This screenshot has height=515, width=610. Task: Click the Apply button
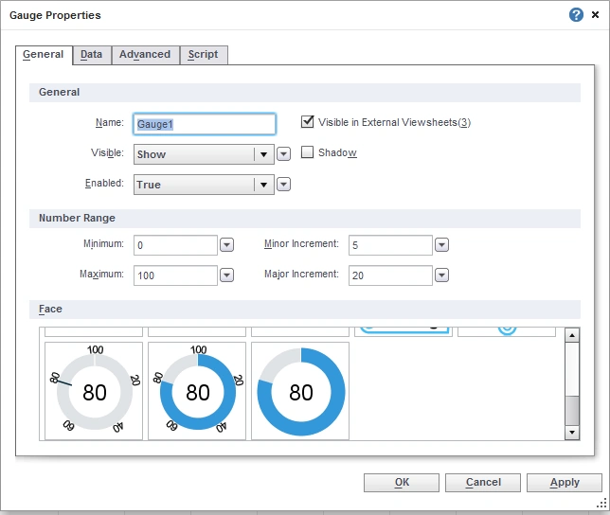pos(564,483)
